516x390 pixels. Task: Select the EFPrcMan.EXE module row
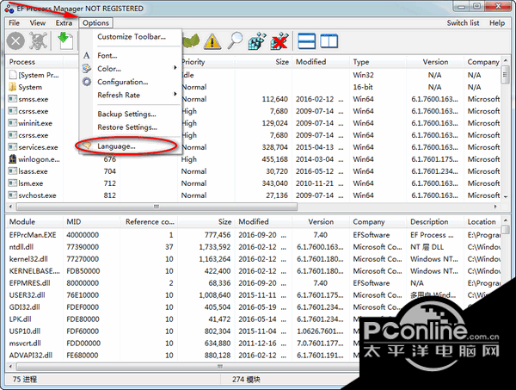point(254,235)
